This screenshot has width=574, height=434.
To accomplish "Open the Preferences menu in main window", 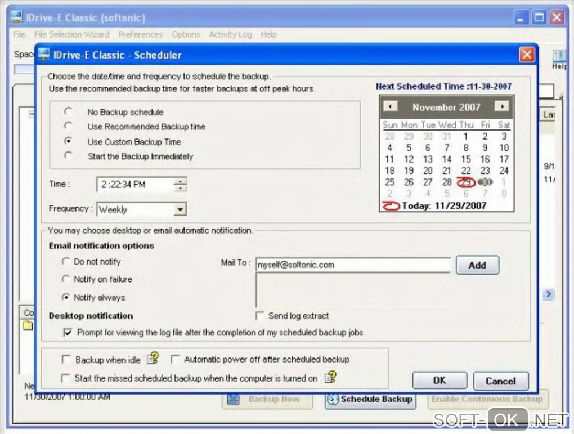I will point(140,34).
